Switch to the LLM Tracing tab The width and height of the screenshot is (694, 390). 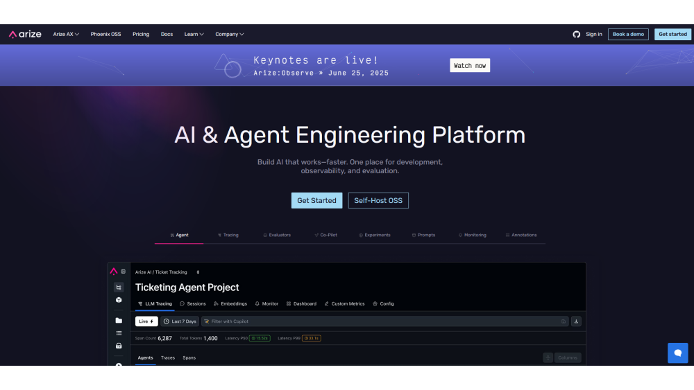pyautogui.click(x=155, y=304)
